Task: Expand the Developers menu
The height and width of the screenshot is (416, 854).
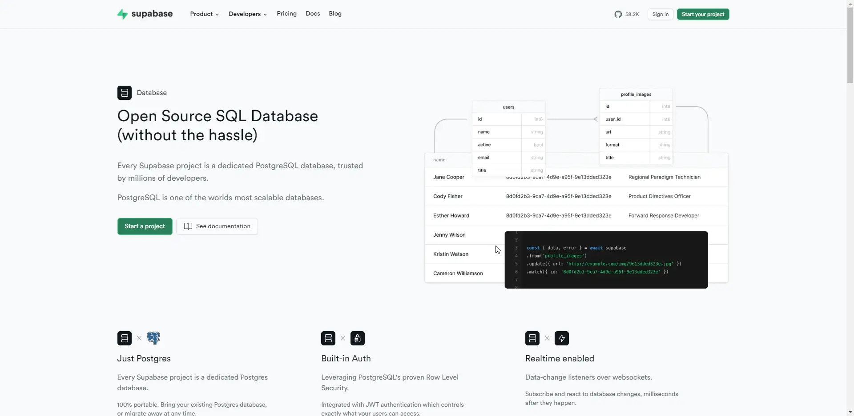Action: [248, 14]
